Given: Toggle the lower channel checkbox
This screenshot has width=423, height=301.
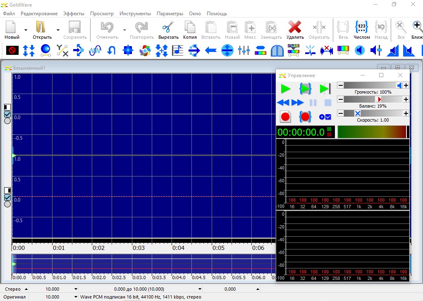Looking at the screenshot, I should tap(7, 197).
